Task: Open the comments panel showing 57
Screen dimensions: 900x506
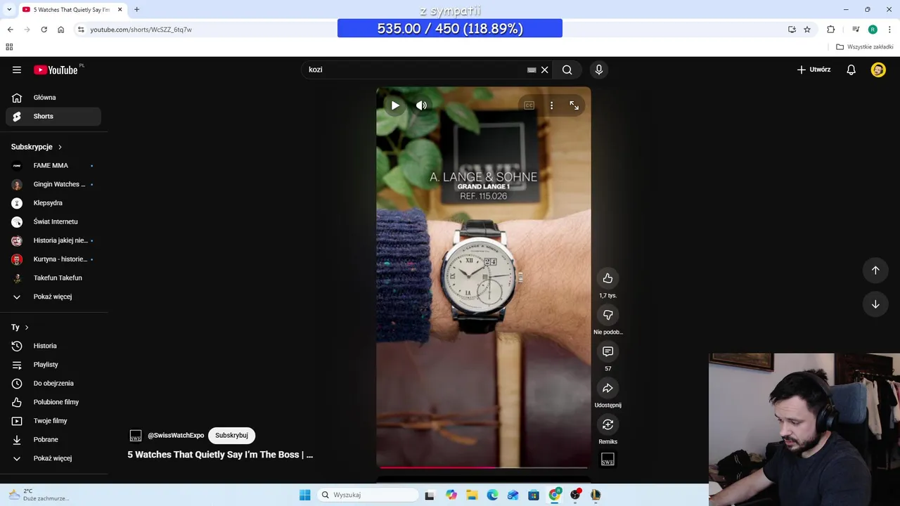Action: [608, 351]
